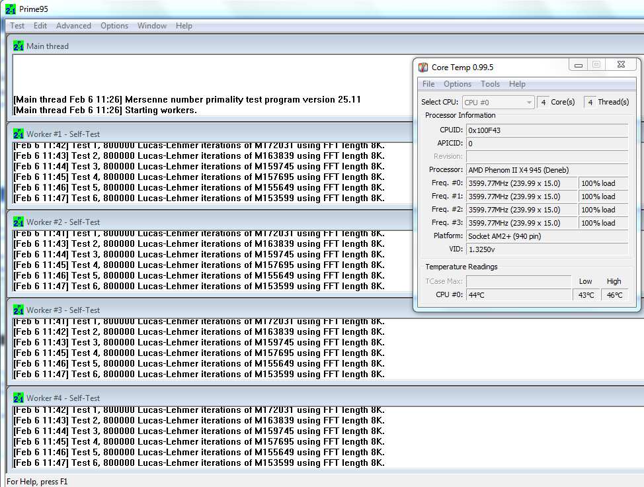Screen dimensions: 644x487
Task: Select Worker #2 Test 5 M155649 line
Action: 199,275
